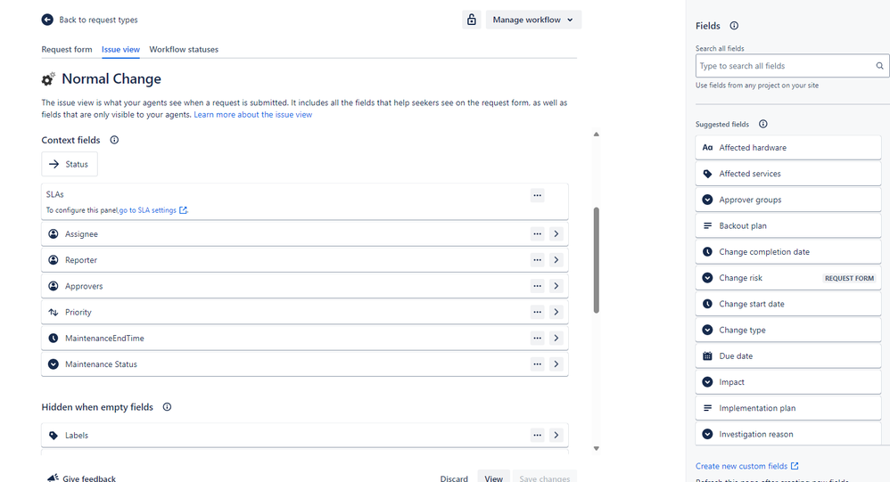
Task: Open more options for Assignee field
Action: (537, 234)
